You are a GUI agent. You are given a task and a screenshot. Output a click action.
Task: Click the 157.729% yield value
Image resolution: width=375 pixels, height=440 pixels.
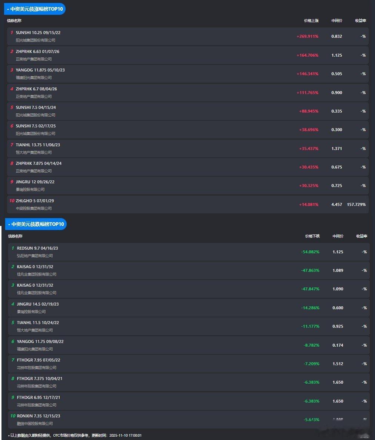[356, 204]
